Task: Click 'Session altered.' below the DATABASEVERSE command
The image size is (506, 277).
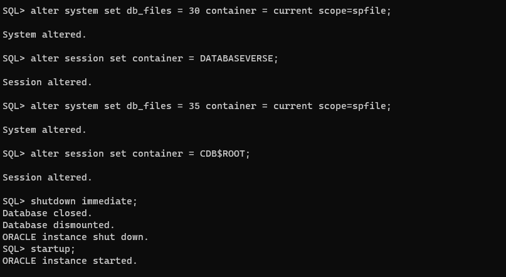Action: [47, 82]
